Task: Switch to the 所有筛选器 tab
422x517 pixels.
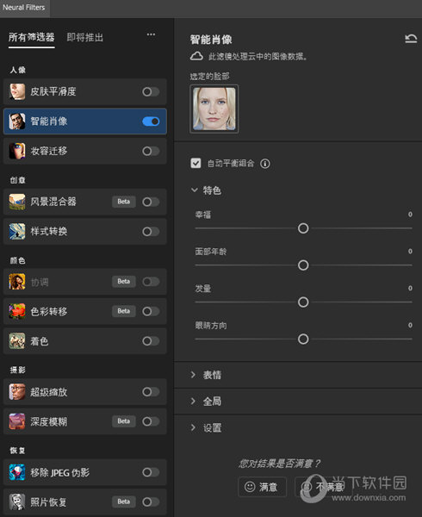Action: [x=32, y=37]
